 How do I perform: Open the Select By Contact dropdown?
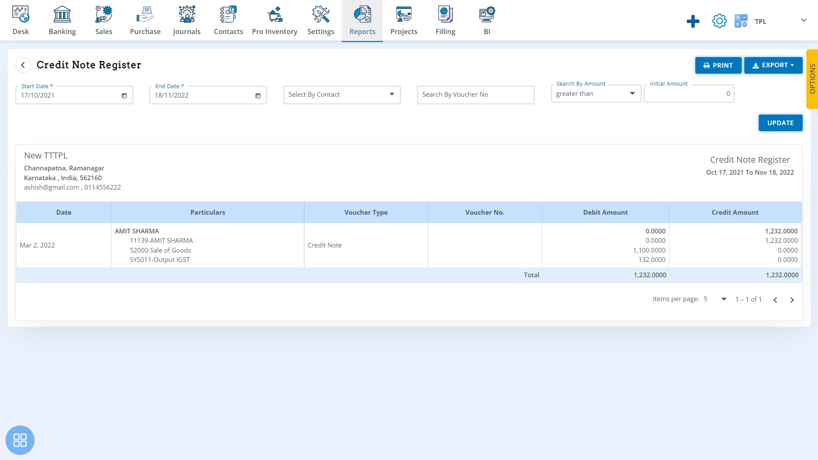[x=342, y=94]
